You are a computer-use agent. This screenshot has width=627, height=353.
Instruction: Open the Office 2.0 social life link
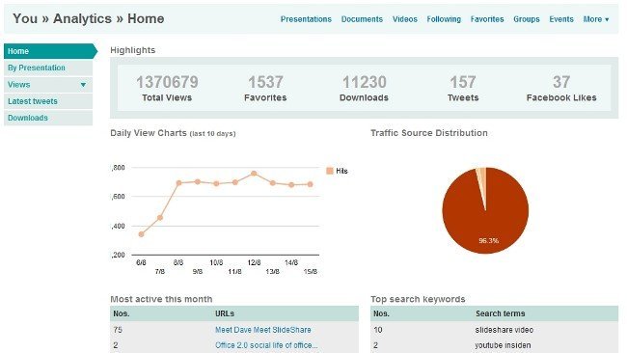[x=266, y=345]
